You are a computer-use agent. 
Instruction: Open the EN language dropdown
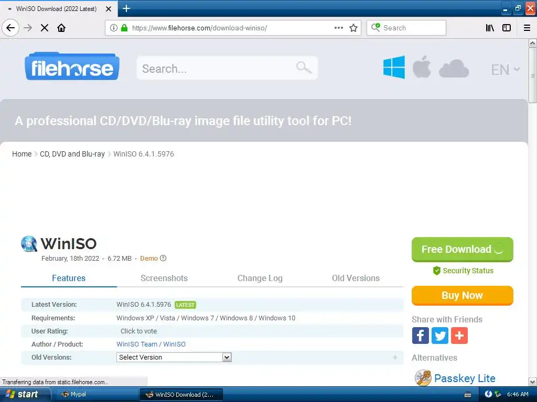tap(505, 70)
